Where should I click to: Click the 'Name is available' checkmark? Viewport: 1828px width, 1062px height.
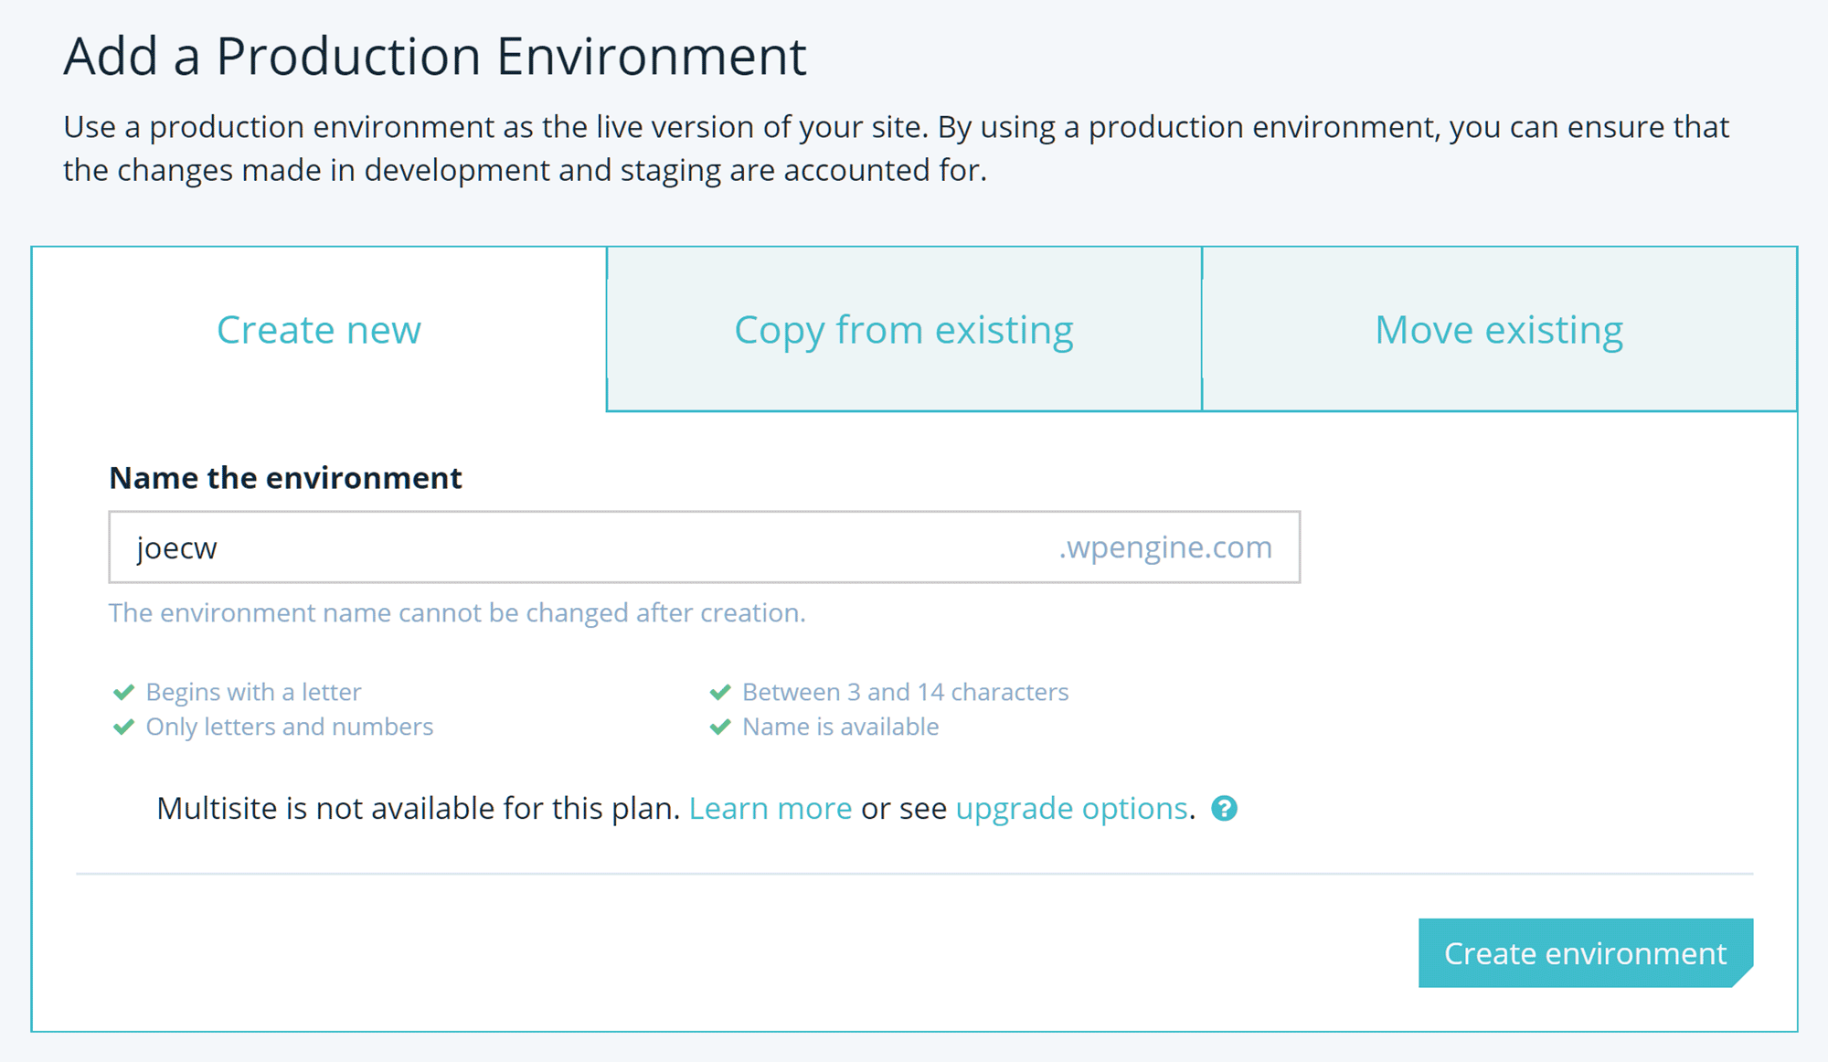pyautogui.click(x=720, y=727)
